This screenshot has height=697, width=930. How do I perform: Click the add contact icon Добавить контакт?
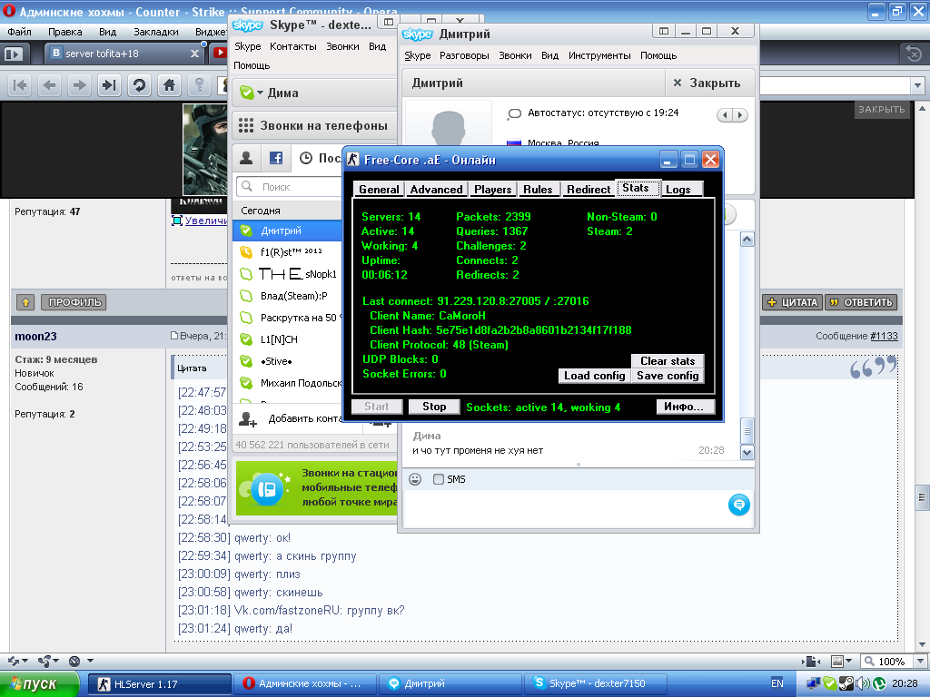pyautogui.click(x=248, y=419)
